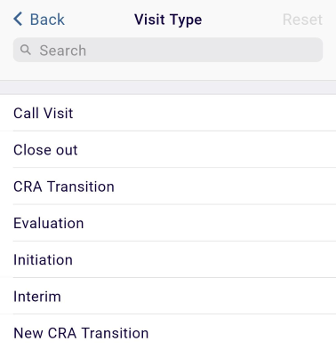The image size is (336, 349).
Task: Tap the Back label text
Action: pyautogui.click(x=47, y=20)
